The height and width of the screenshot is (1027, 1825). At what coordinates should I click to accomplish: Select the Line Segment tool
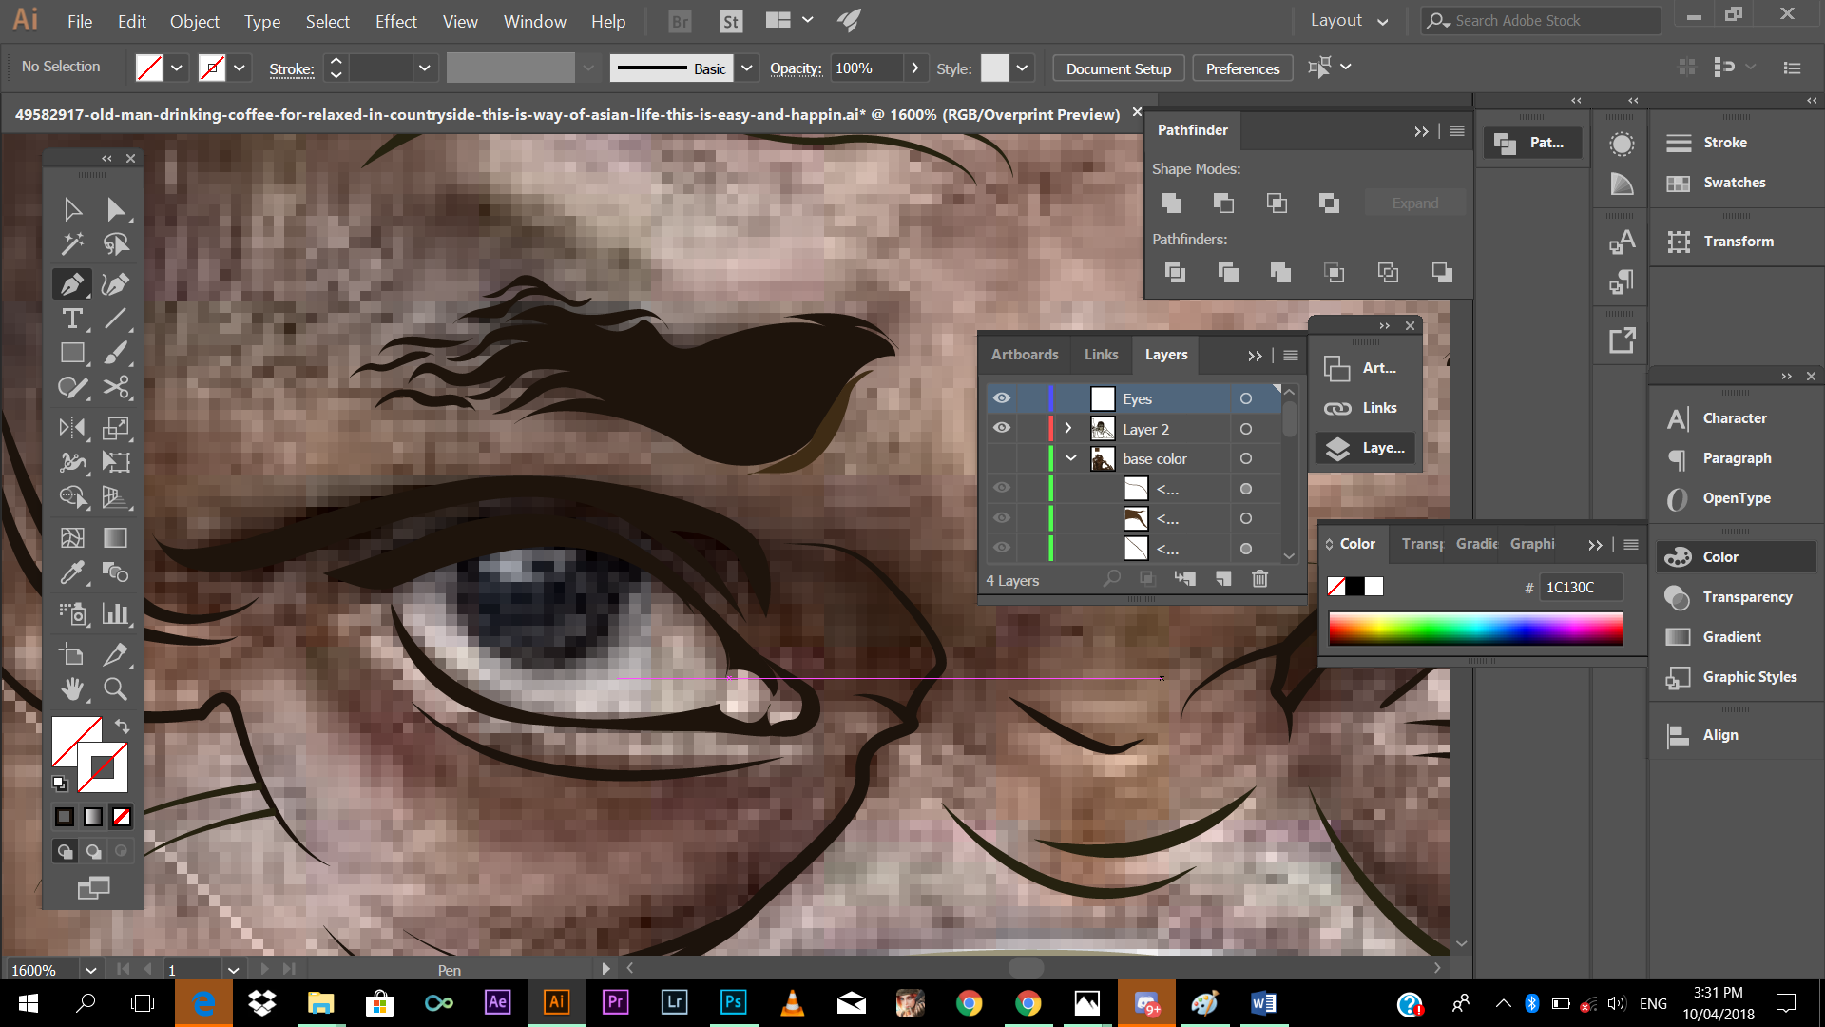pos(116,319)
